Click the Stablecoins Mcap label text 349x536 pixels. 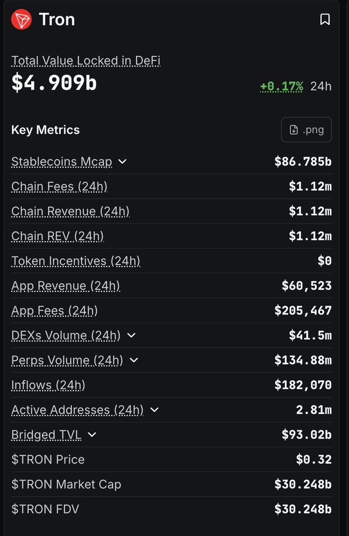[62, 161]
